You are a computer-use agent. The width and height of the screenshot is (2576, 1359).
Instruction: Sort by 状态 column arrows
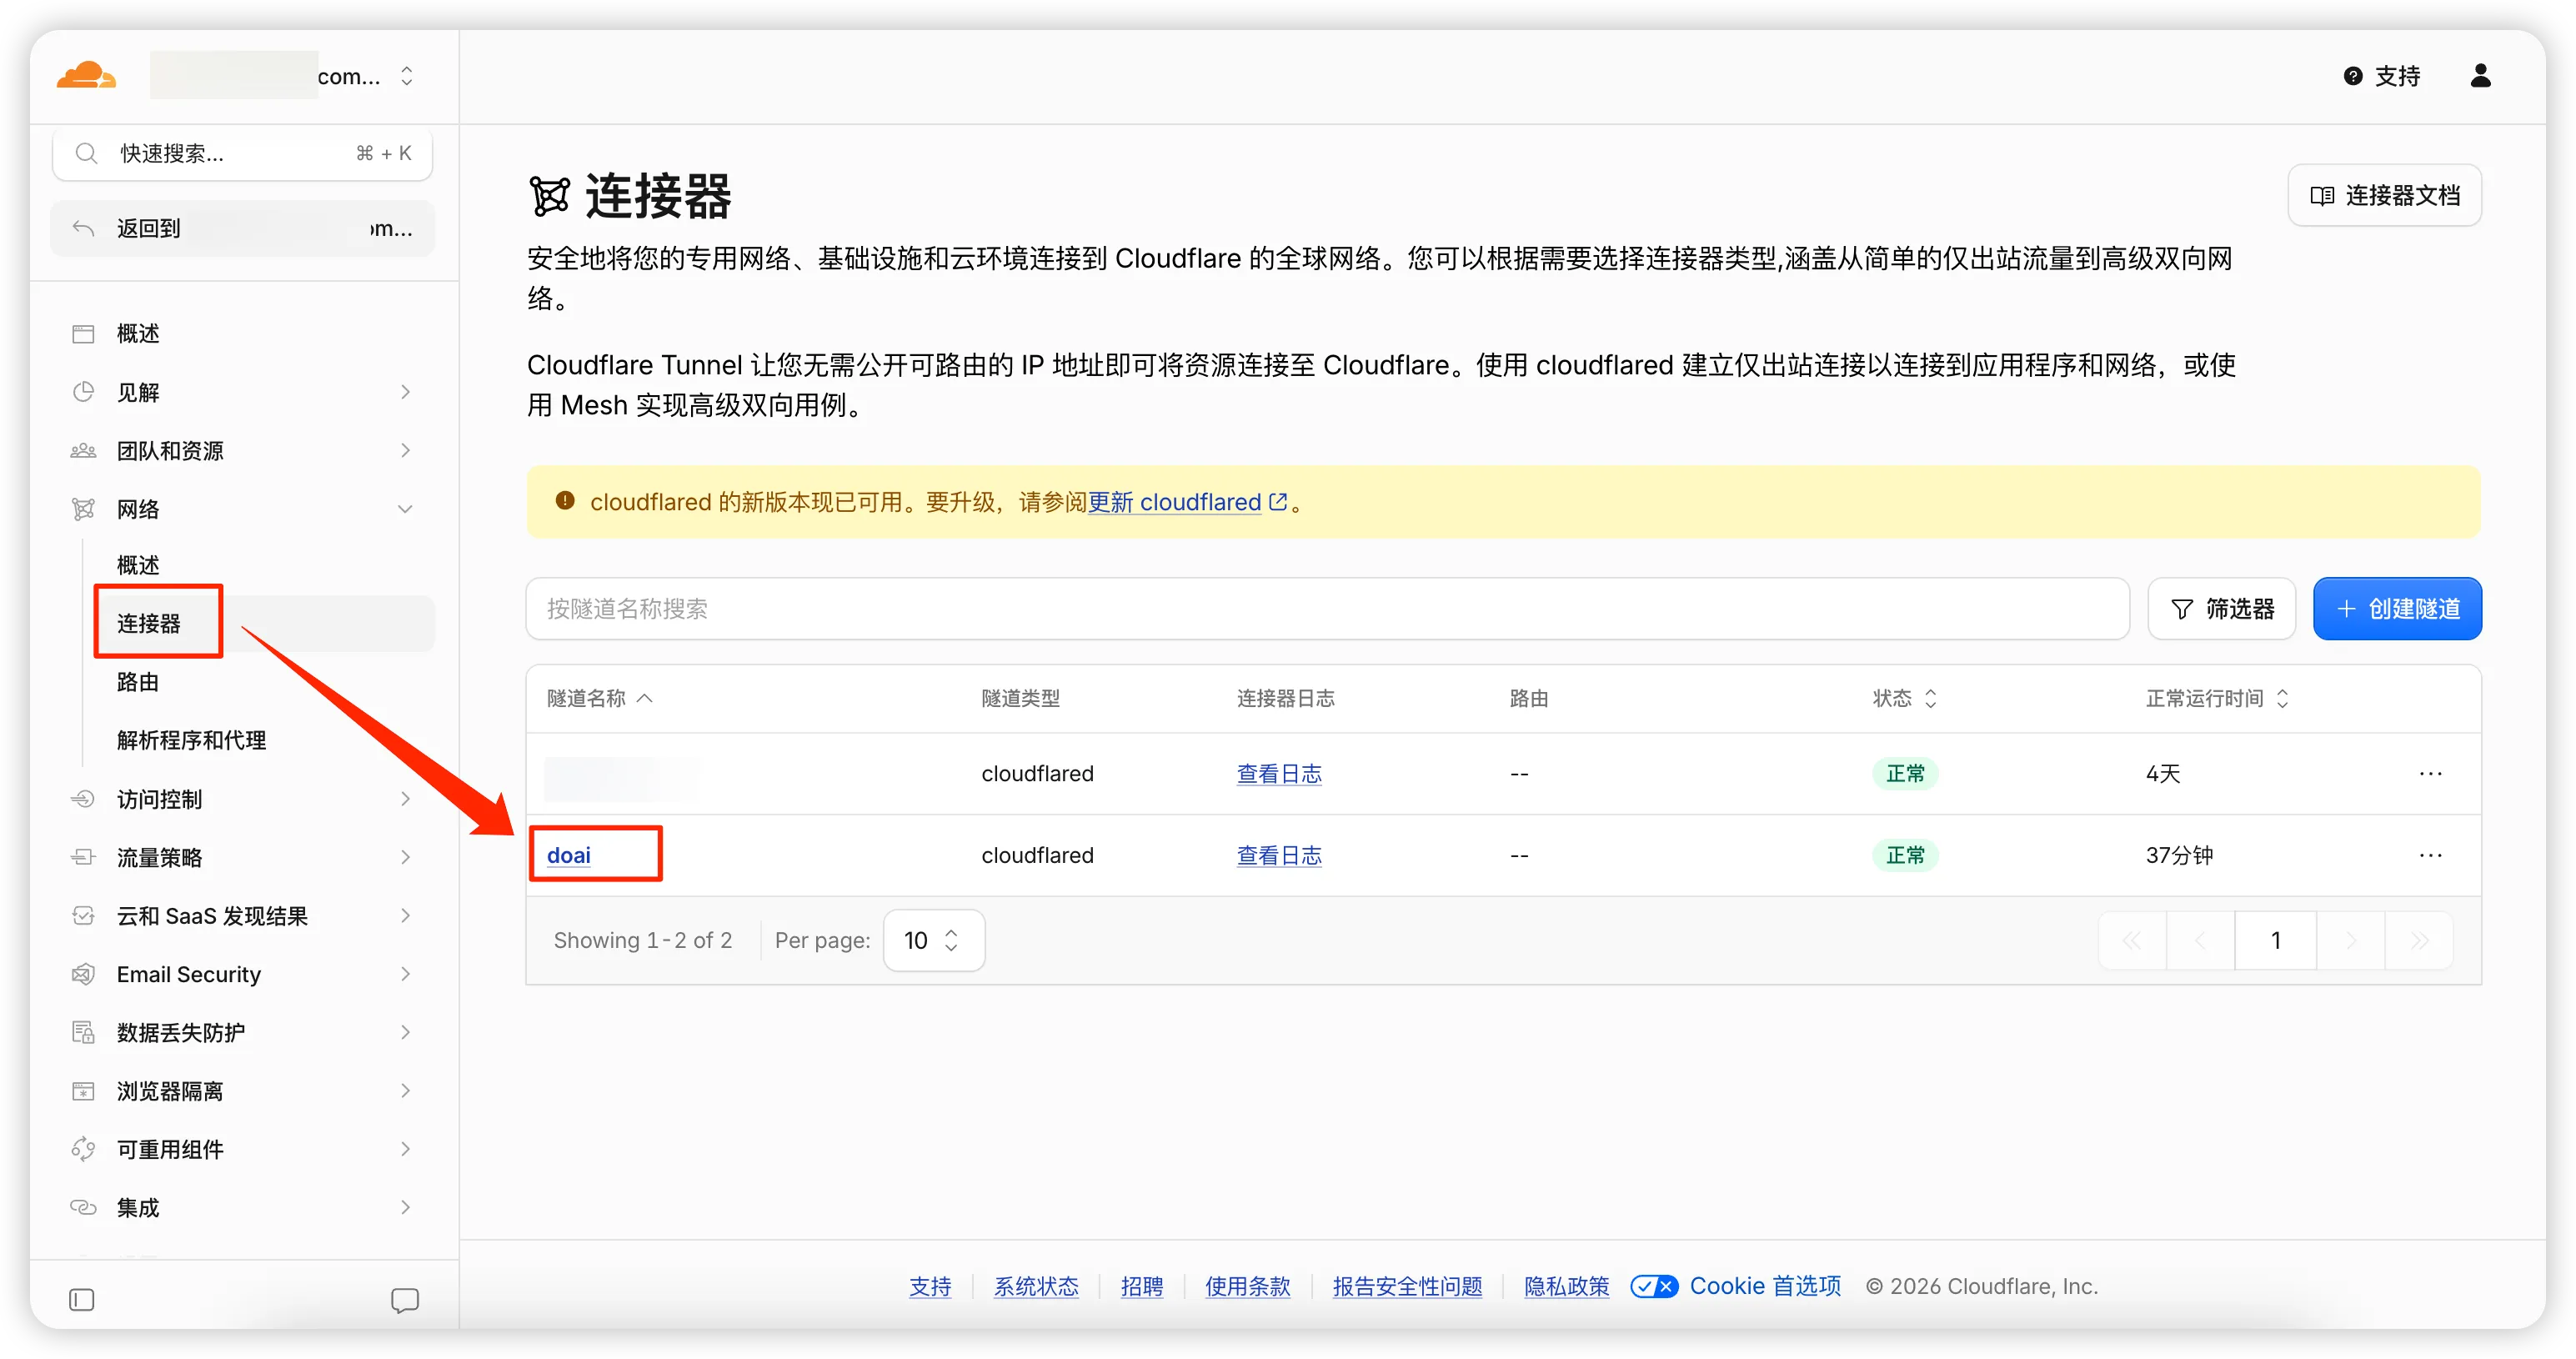[x=1931, y=698]
